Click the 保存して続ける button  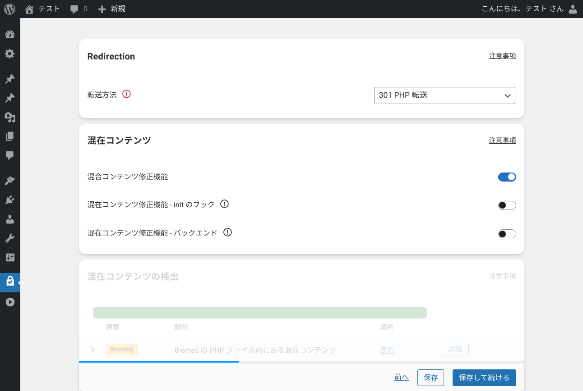tap(484, 377)
